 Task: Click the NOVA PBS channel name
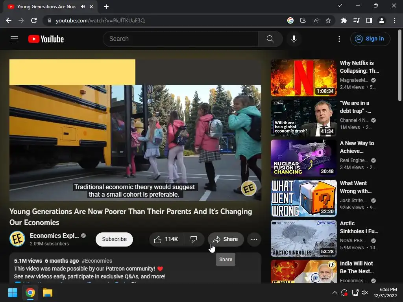[x=353, y=241]
